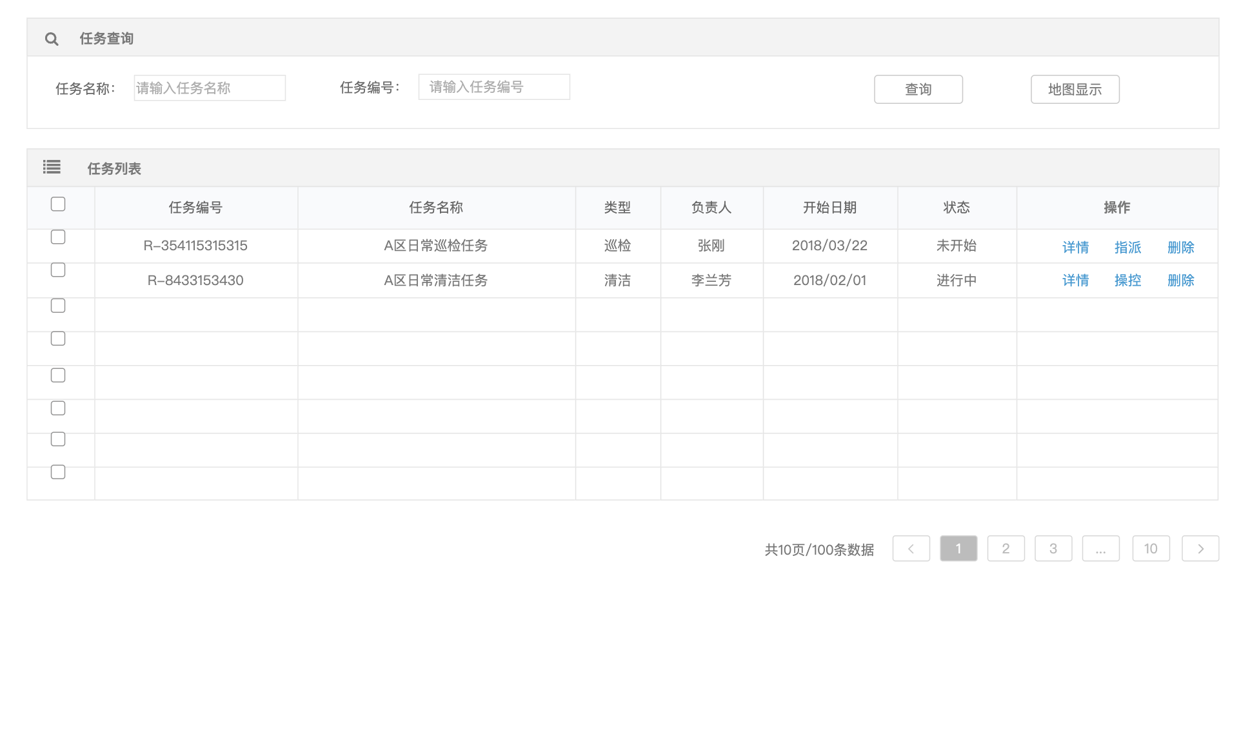Open 详情 for A区日常清洁任务
Screen dimensions: 1250x743
(1075, 281)
